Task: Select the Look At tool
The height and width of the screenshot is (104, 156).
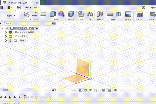Action: pyautogui.click(x=80, y=90)
